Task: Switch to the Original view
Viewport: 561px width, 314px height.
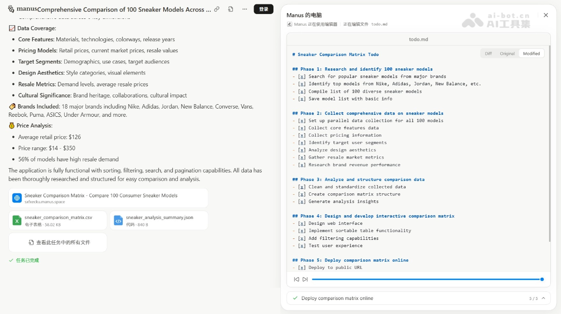Action: point(507,54)
